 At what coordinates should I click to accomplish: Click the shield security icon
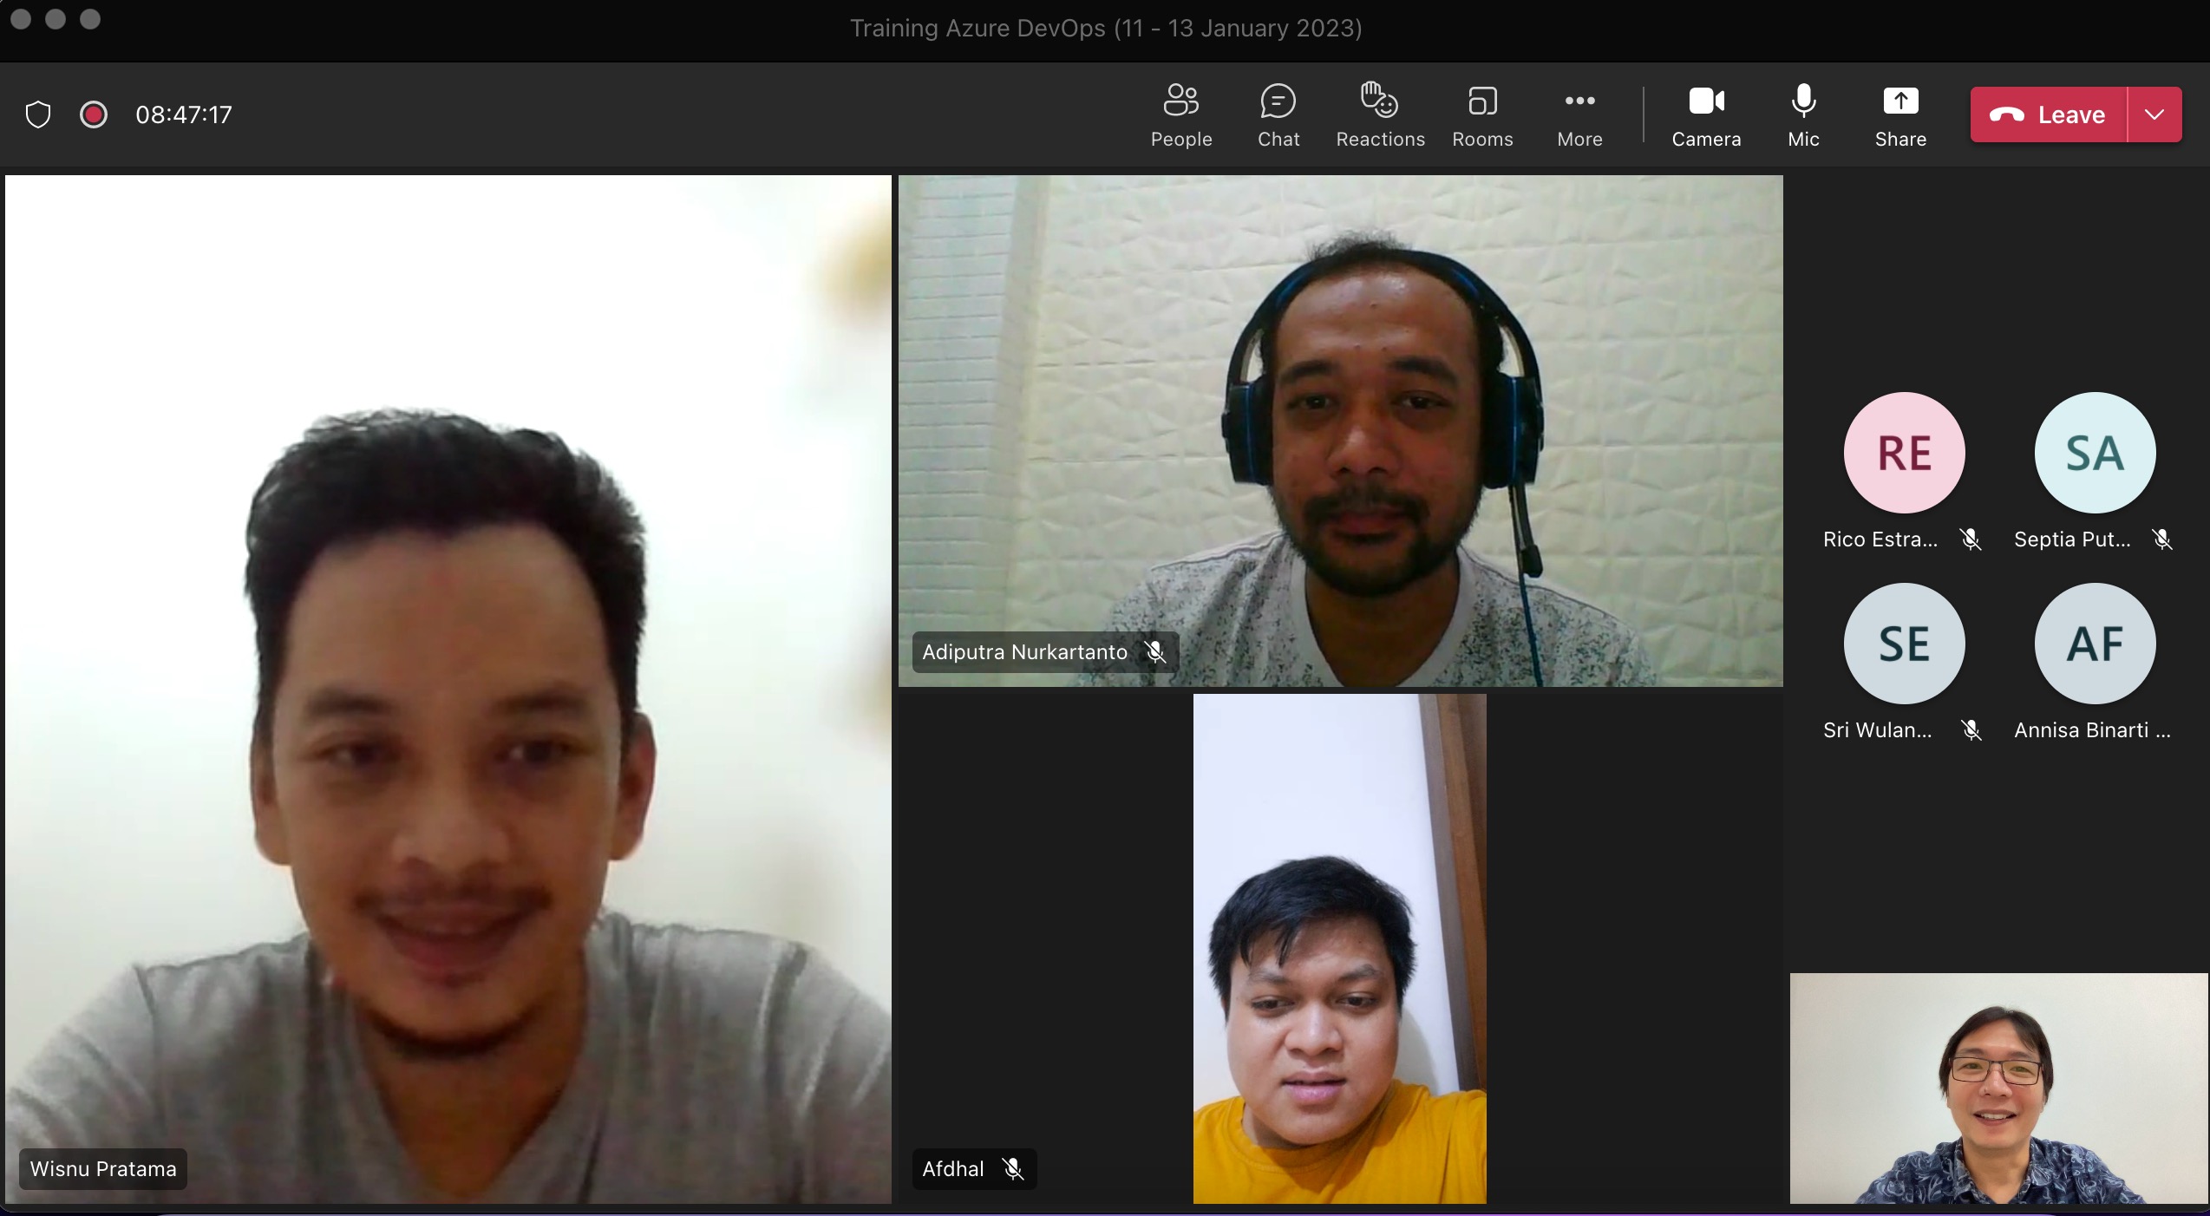(38, 114)
